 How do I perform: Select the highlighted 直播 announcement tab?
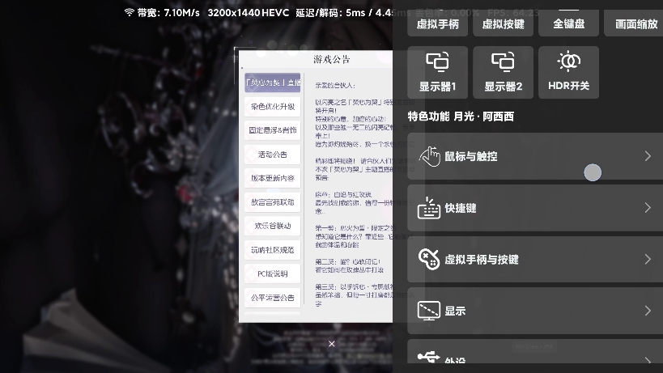pyautogui.click(x=272, y=83)
